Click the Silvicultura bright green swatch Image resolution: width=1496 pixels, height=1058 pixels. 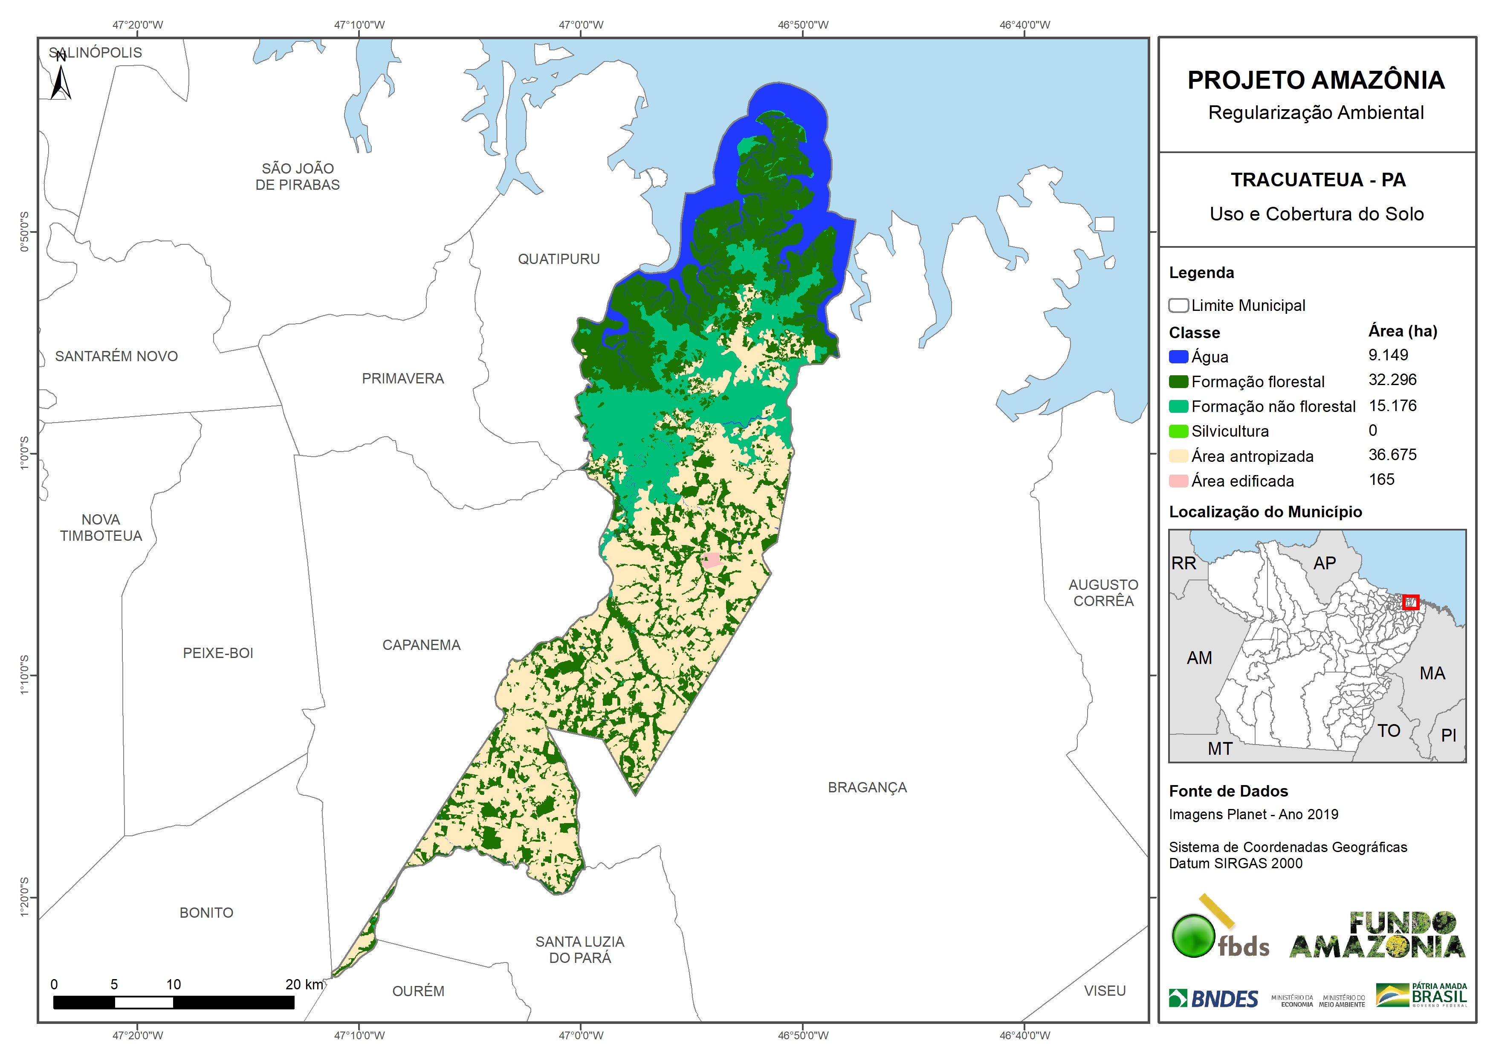1178,431
